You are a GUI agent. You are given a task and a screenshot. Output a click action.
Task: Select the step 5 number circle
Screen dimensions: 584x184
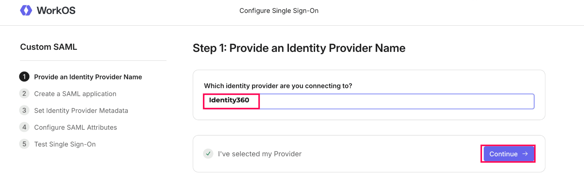coord(24,144)
